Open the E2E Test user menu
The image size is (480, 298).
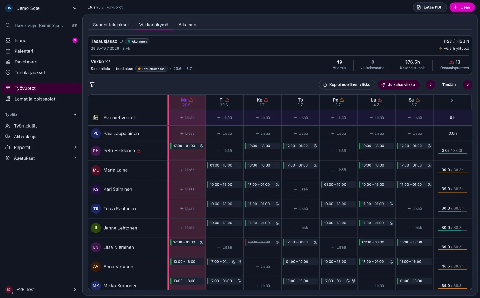click(41, 289)
